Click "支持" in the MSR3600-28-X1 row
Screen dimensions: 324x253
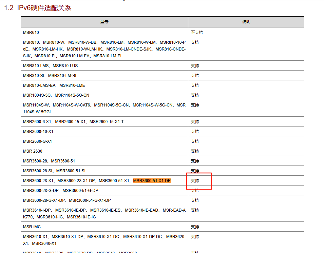pos(195,181)
